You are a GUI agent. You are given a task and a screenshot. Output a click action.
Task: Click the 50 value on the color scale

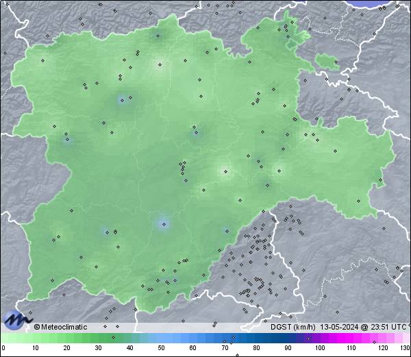pos(161,348)
